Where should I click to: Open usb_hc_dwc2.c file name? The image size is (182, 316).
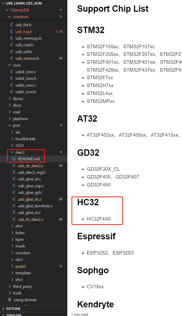tap(31, 219)
